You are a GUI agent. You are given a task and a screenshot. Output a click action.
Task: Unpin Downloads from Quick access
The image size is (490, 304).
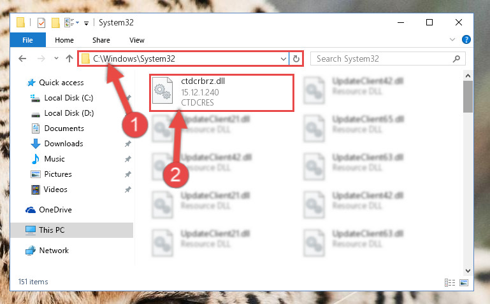(x=127, y=144)
